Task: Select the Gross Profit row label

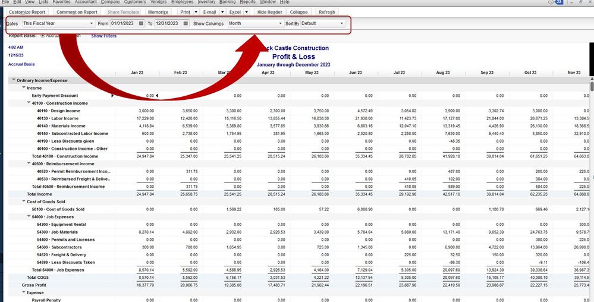Action: (34, 285)
